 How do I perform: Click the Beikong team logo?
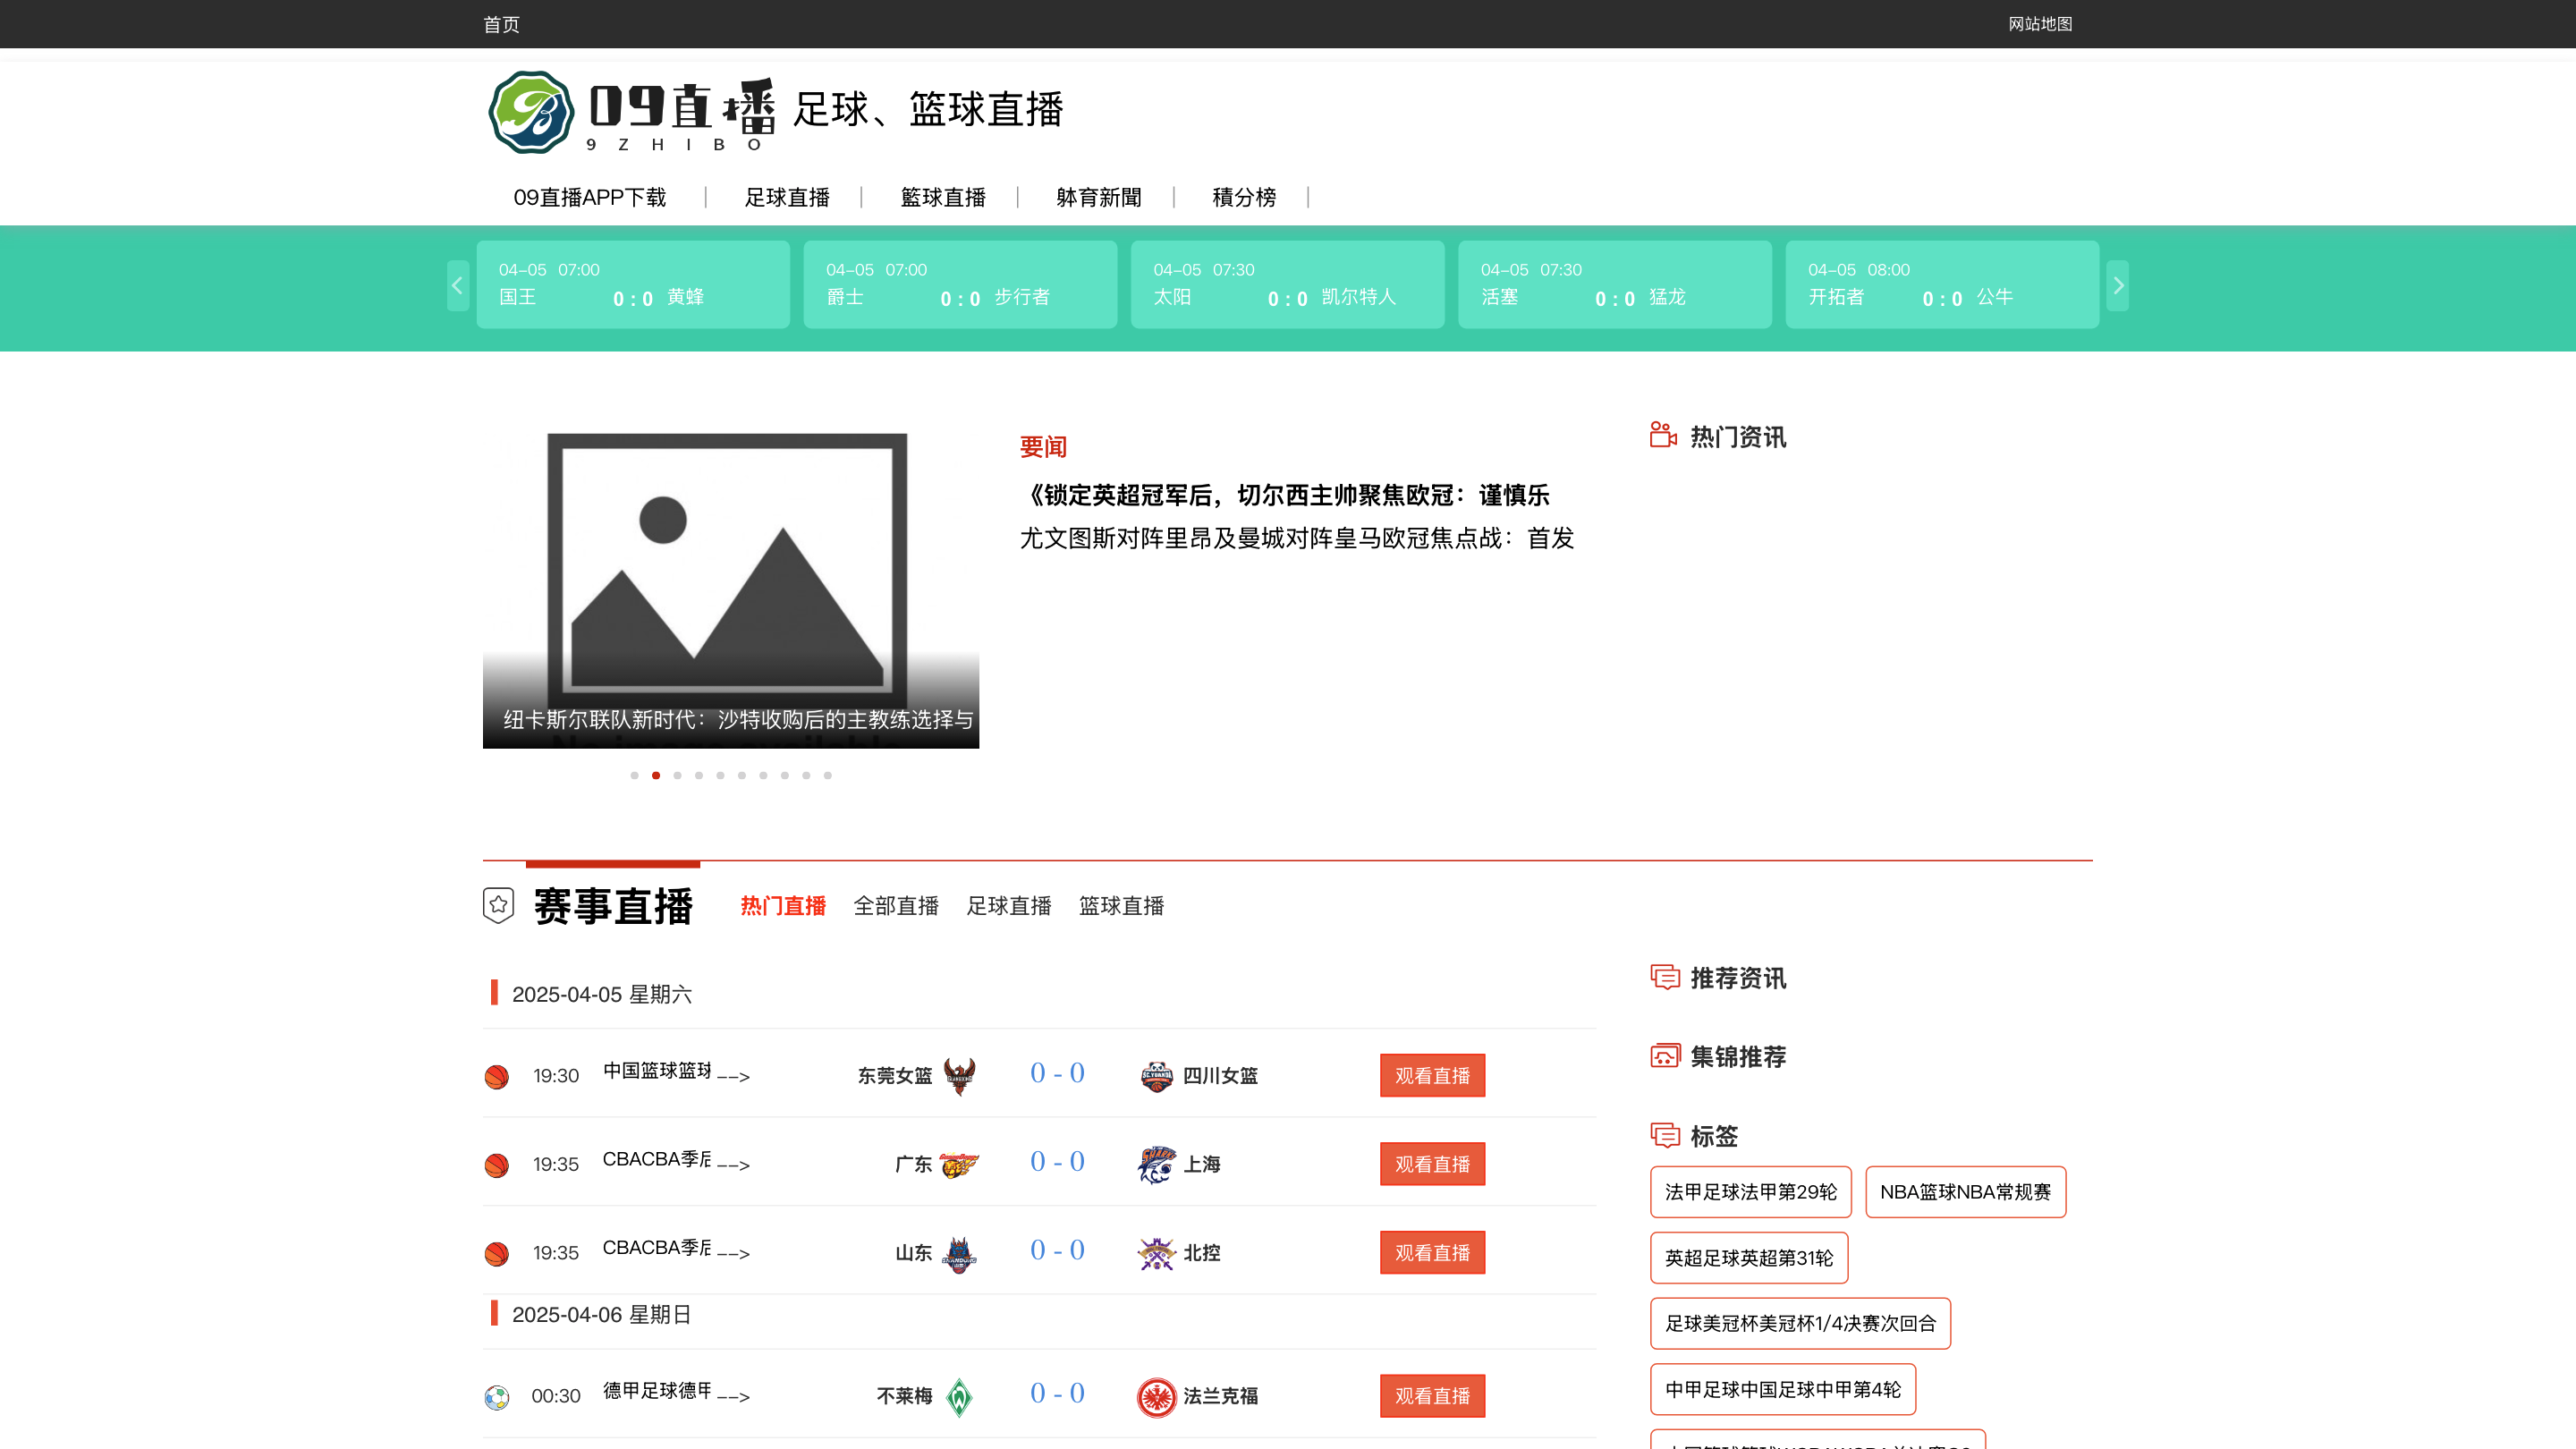coord(1156,1253)
